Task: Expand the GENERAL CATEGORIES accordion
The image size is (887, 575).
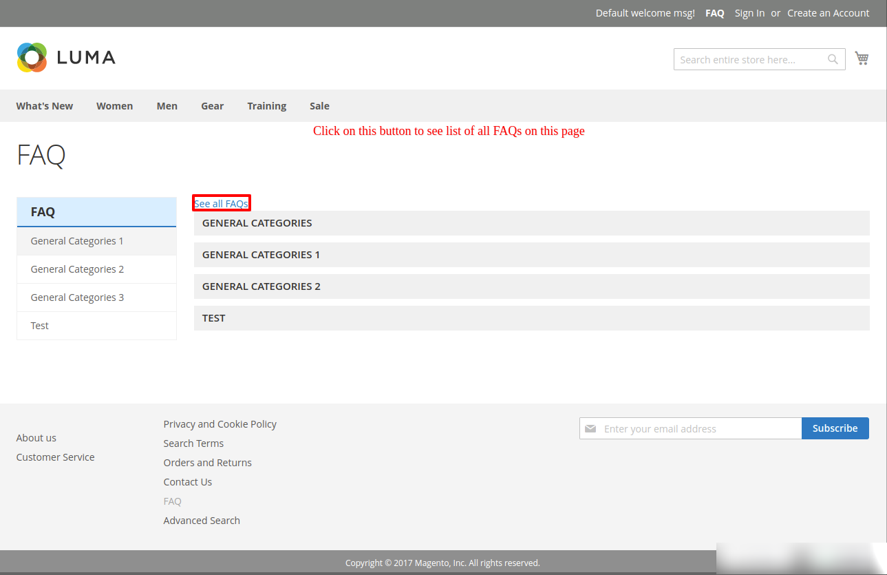Action: tap(531, 223)
